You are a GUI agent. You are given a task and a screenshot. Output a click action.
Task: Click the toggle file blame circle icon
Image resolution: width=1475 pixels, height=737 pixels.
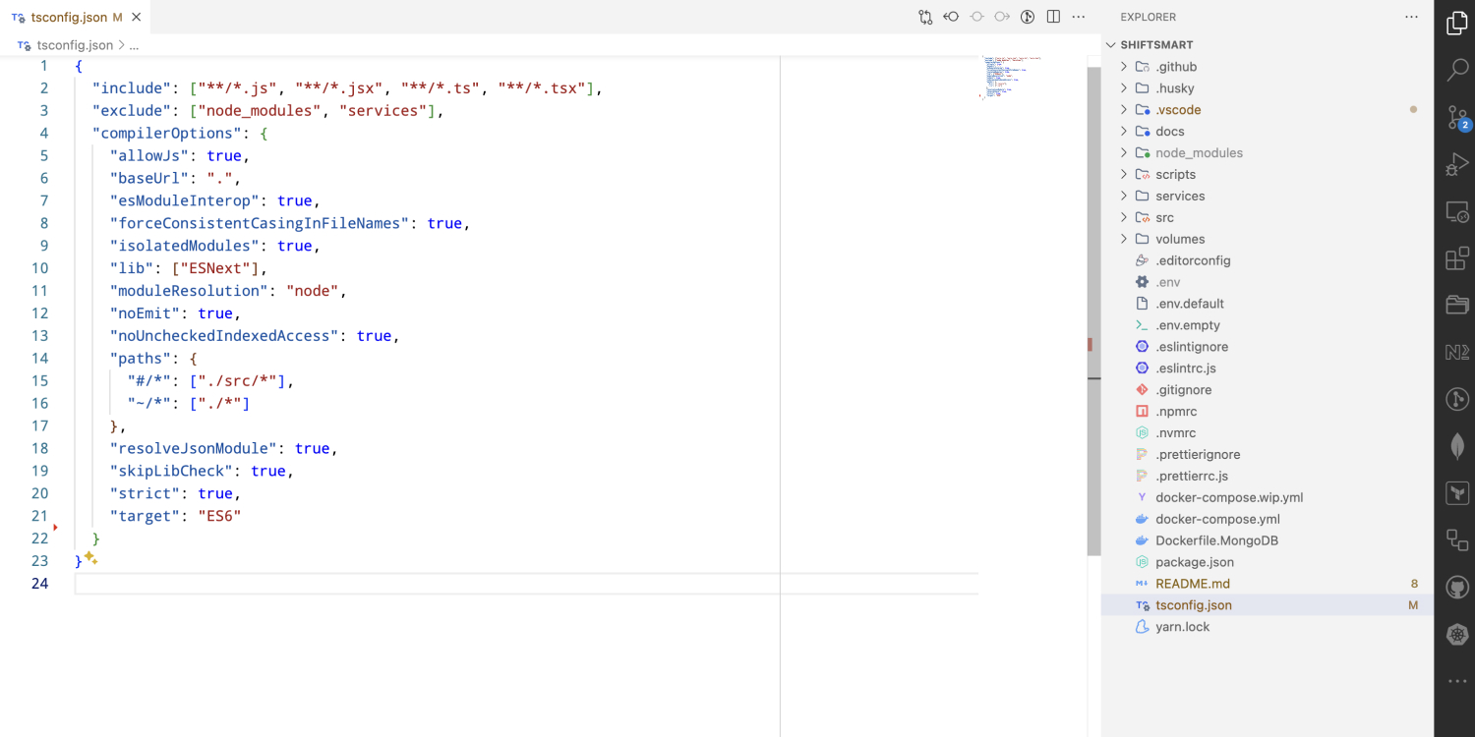(976, 17)
